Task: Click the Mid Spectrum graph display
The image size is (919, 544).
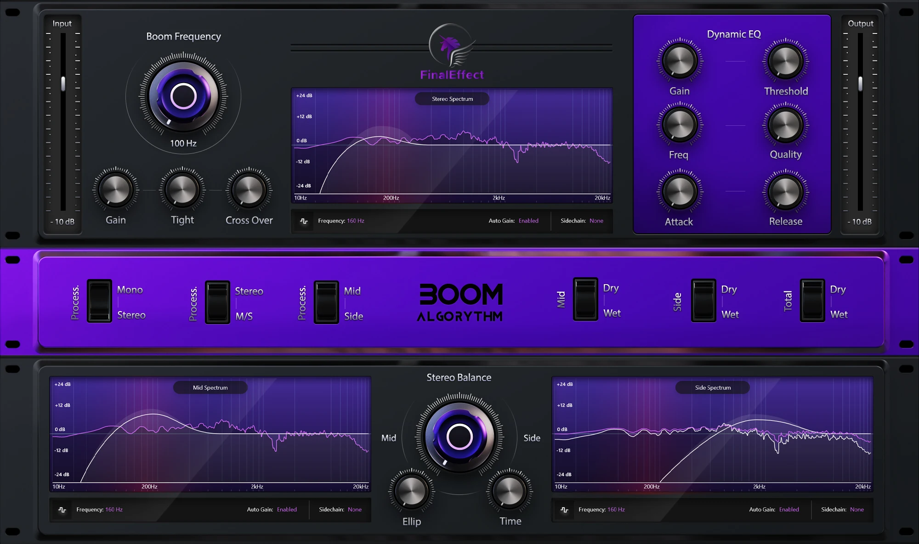Action: click(210, 434)
